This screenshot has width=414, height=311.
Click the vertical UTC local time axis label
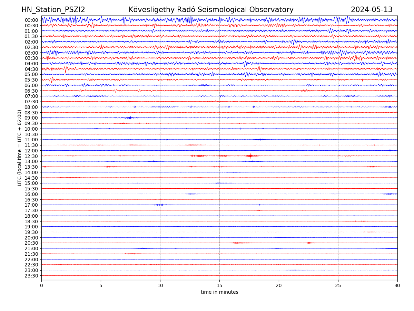tap(20, 148)
